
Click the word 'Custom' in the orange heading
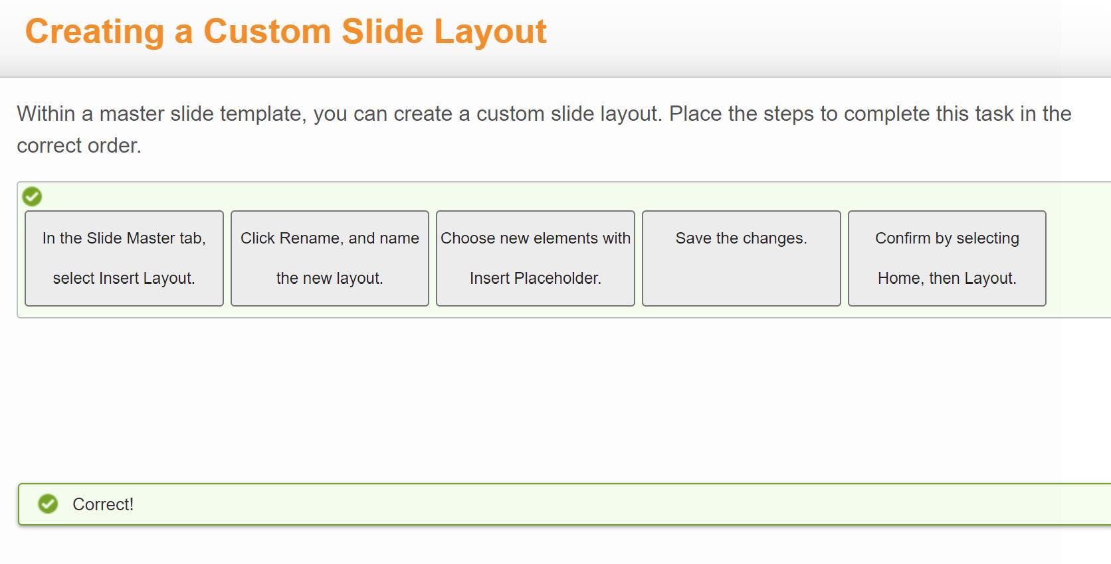click(267, 32)
